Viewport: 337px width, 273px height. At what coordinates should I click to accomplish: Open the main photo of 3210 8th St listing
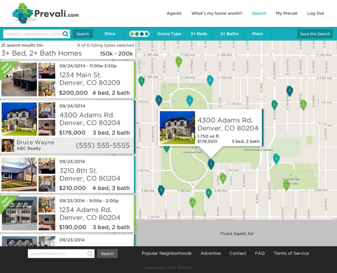point(19,174)
